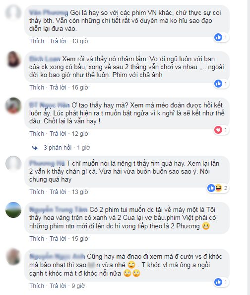Reply to the comment mentioning '2 Phượng'
The image size is (250, 295).
[58, 239]
